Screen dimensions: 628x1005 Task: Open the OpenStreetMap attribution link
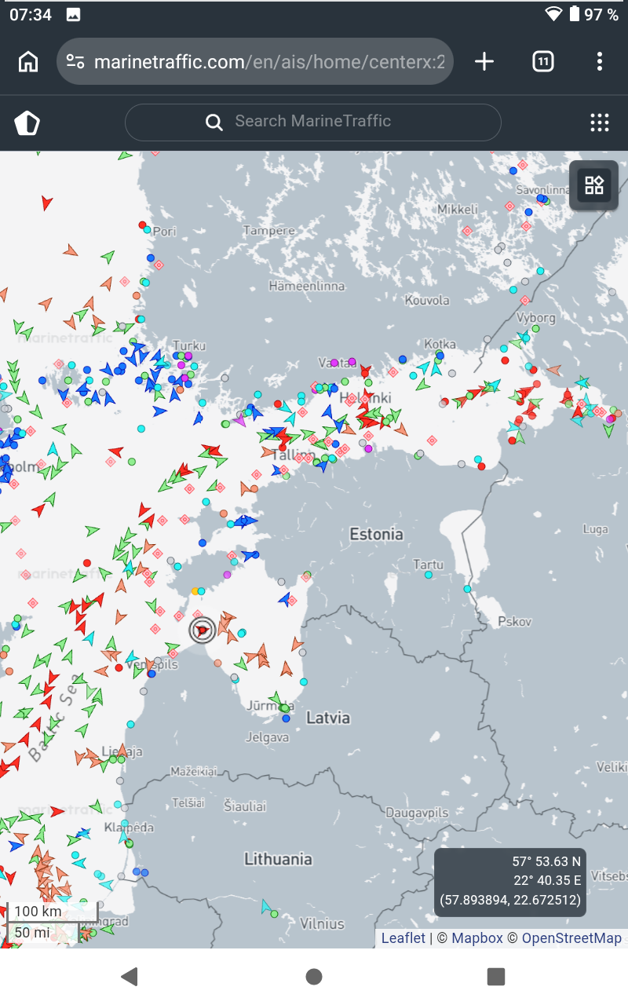click(x=571, y=938)
